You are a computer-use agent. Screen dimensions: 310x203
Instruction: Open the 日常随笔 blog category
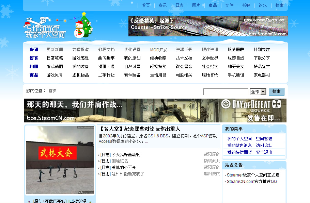pos(55,58)
